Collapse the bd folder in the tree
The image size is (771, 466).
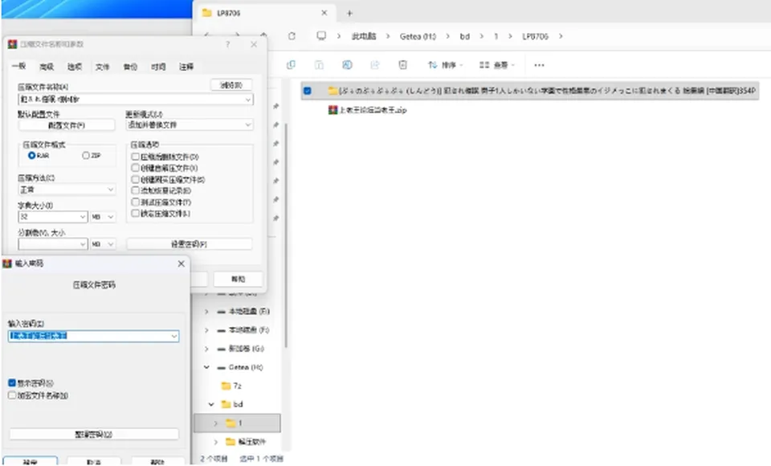[x=211, y=404]
